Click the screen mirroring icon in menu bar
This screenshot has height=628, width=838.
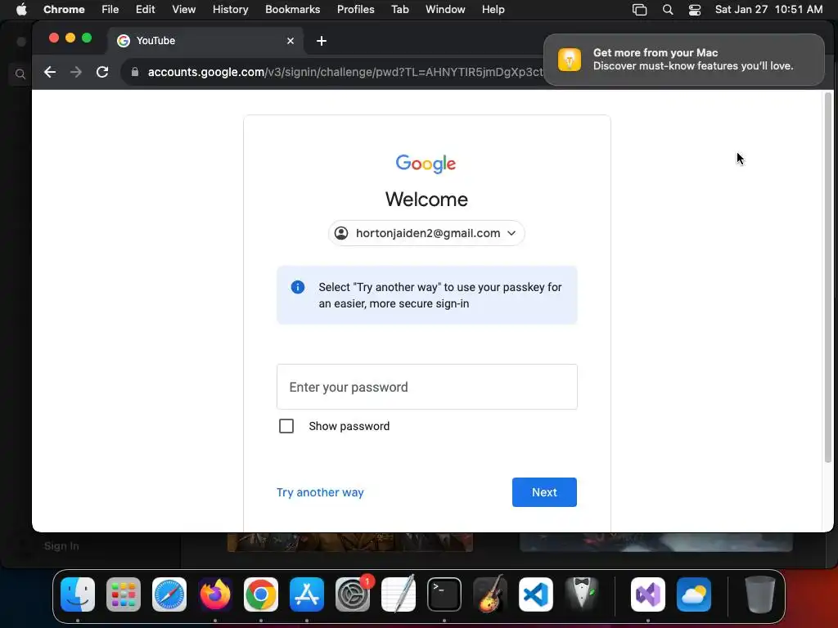[x=639, y=10]
